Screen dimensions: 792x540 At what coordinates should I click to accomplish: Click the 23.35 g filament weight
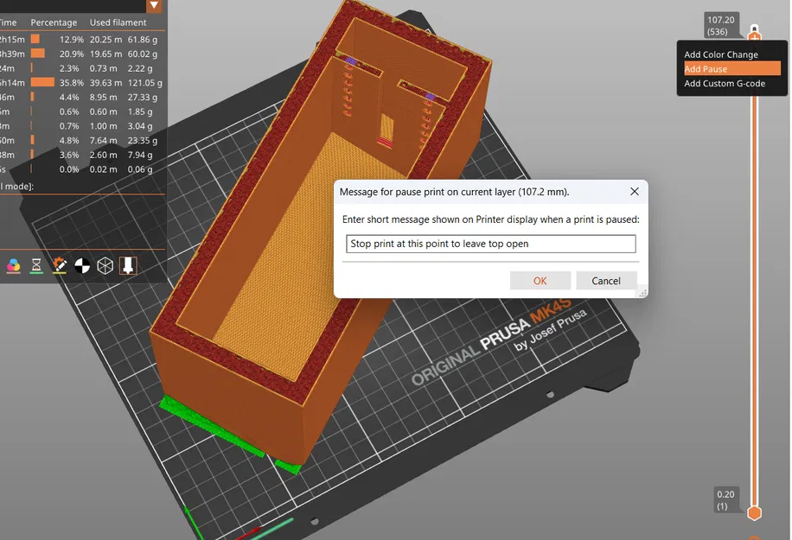[x=143, y=140]
